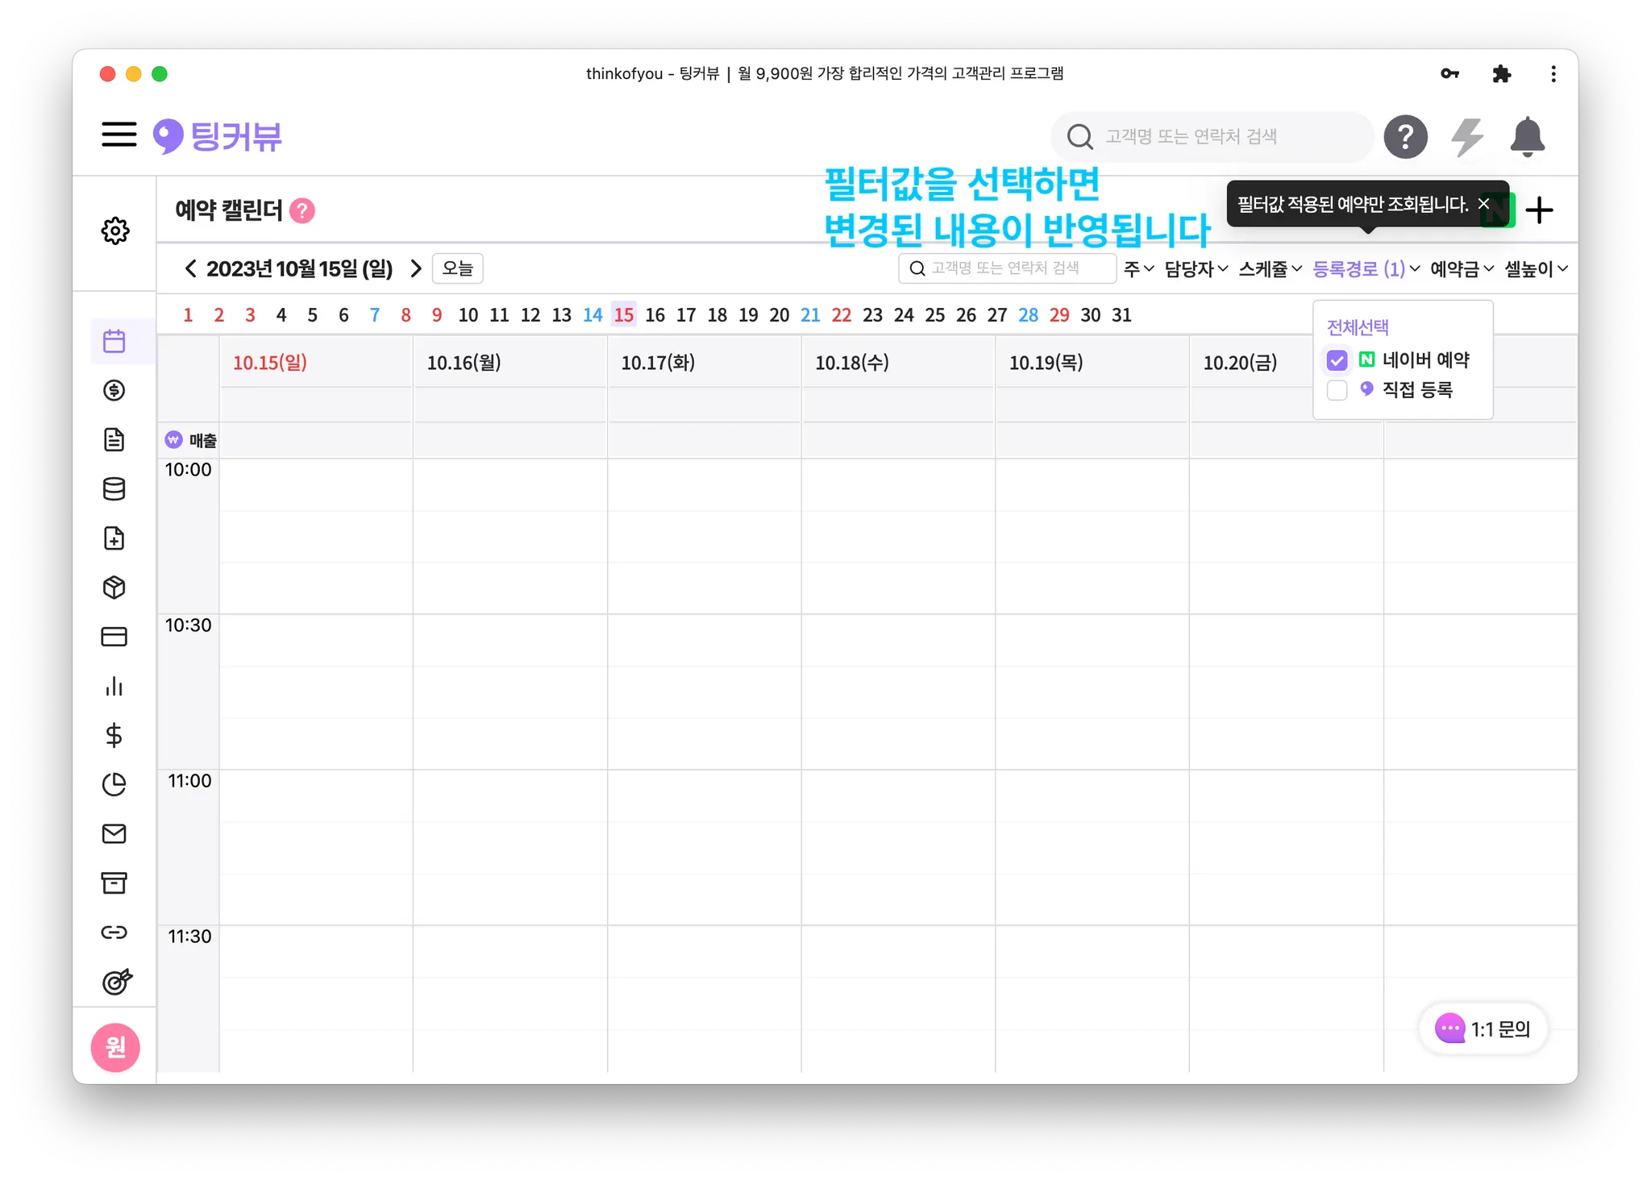The image size is (1651, 1180).
Task: Click the plus add reservation icon
Action: point(1539,210)
